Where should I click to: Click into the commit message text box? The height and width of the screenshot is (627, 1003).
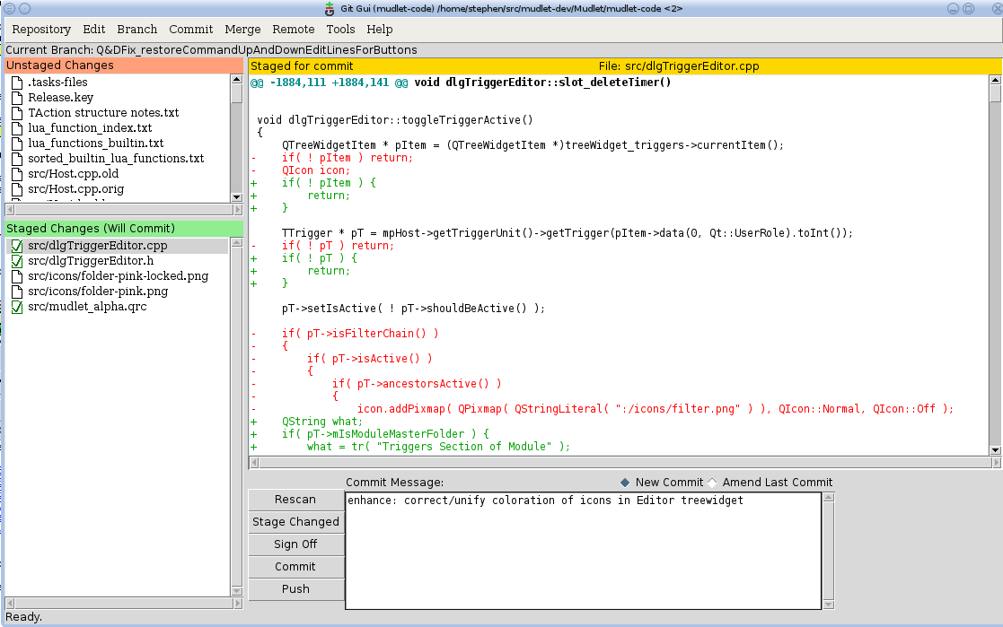click(x=583, y=551)
